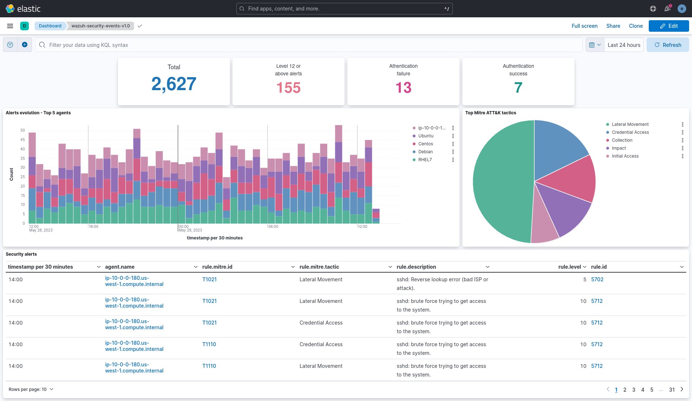Click the elastic logo icon

coord(10,9)
